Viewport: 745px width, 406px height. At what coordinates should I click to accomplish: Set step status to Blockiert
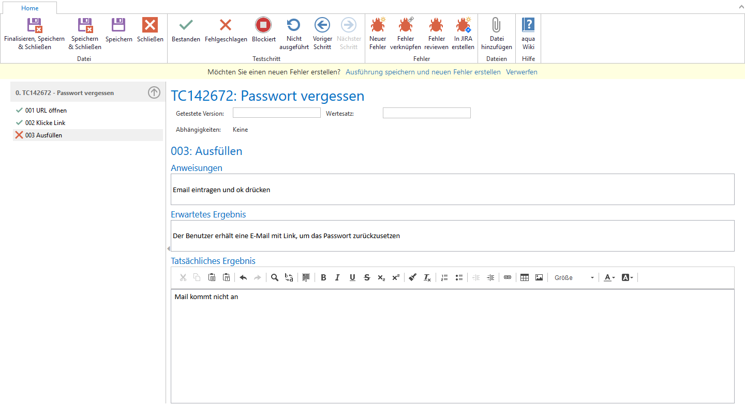coord(263,31)
